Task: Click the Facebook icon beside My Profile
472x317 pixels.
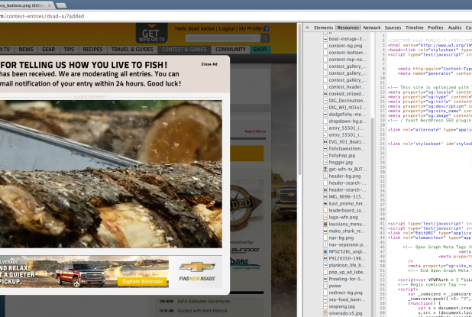Action: click(x=266, y=28)
